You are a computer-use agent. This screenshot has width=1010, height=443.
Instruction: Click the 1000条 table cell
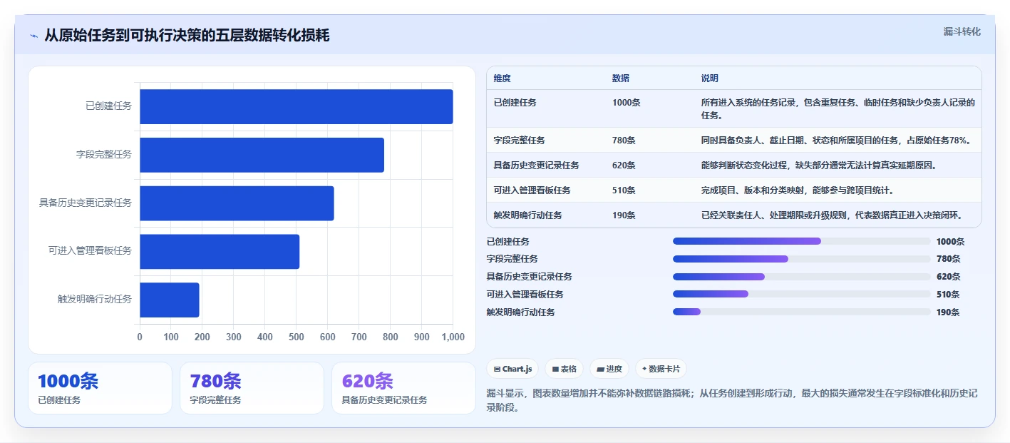[x=627, y=103]
